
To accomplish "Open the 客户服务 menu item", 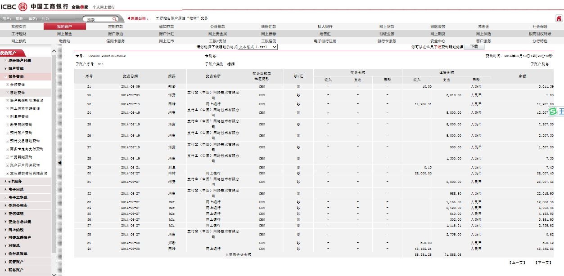I will pyautogui.click(x=483, y=41).
